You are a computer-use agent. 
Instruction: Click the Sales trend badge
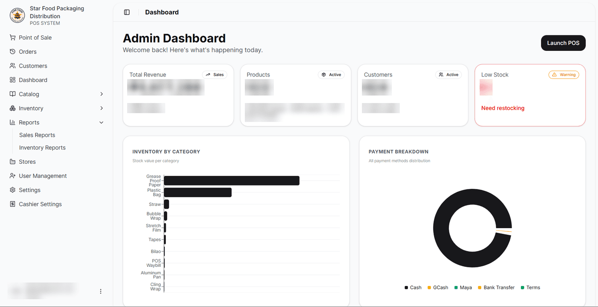(215, 75)
